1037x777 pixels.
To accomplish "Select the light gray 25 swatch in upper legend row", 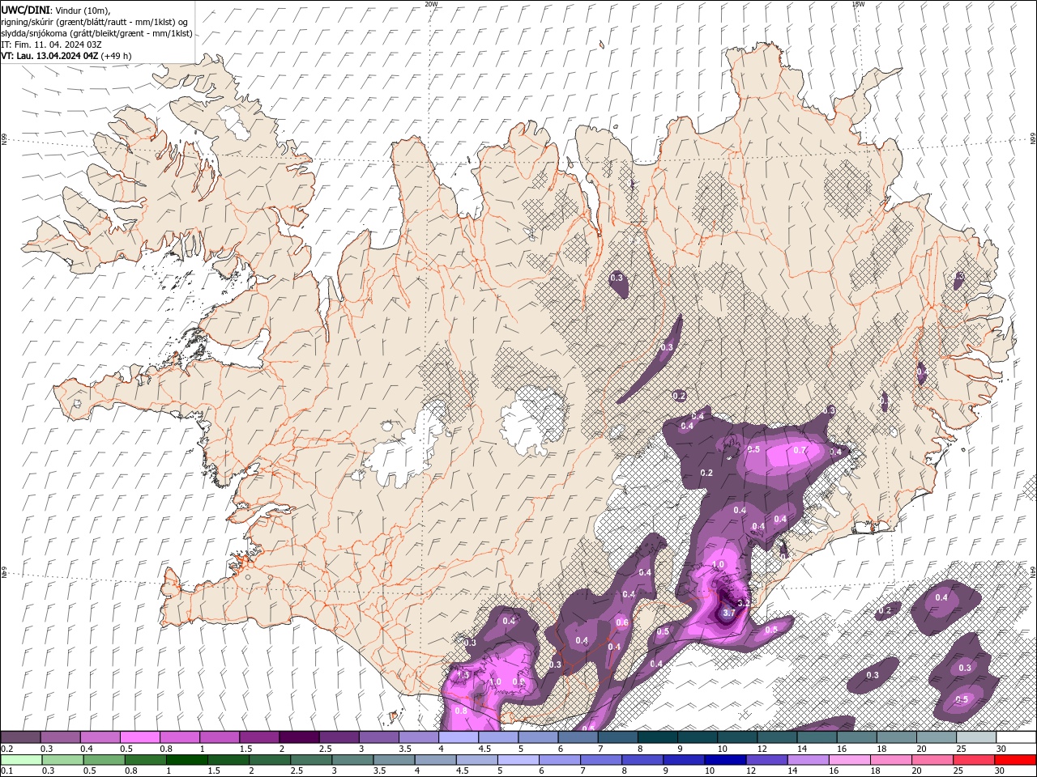I will pos(976,737).
